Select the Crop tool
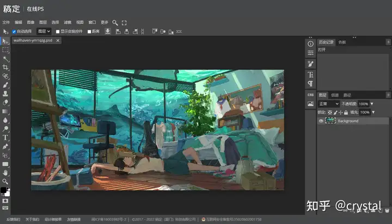The image size is (392, 224). pyautogui.click(x=5, y=67)
